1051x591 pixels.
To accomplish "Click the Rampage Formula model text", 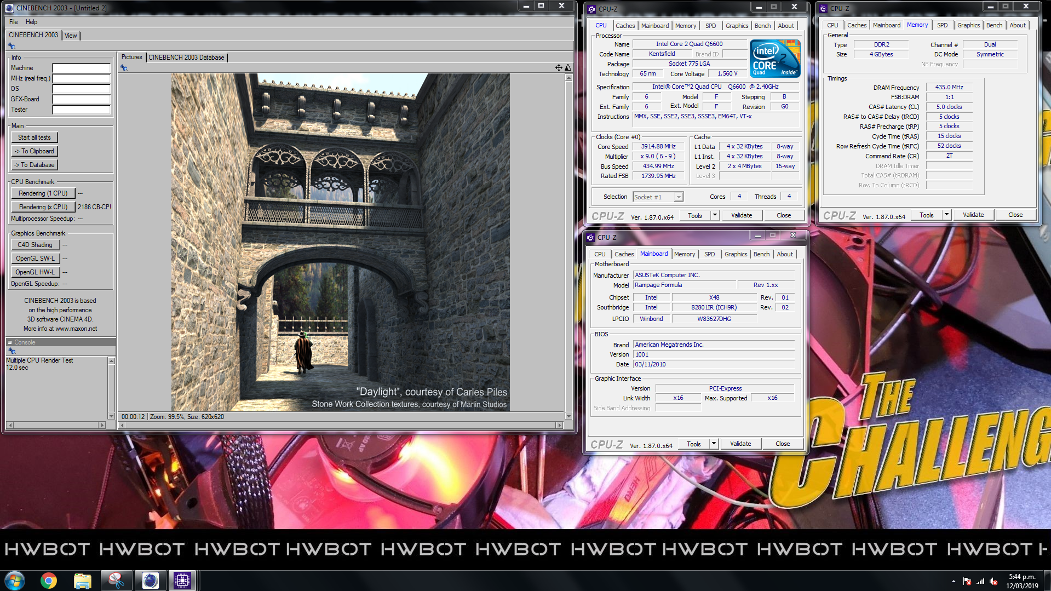I will 658,285.
